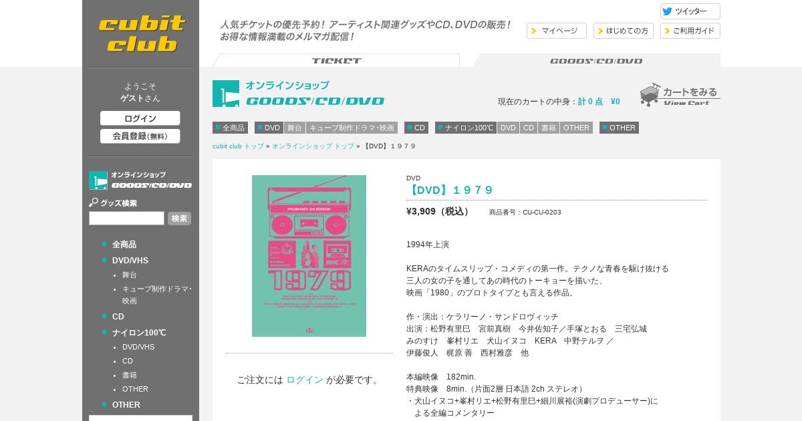Screen dimensions: 802x421
Task: Select 書籍 in top category bar
Action: tap(549, 128)
